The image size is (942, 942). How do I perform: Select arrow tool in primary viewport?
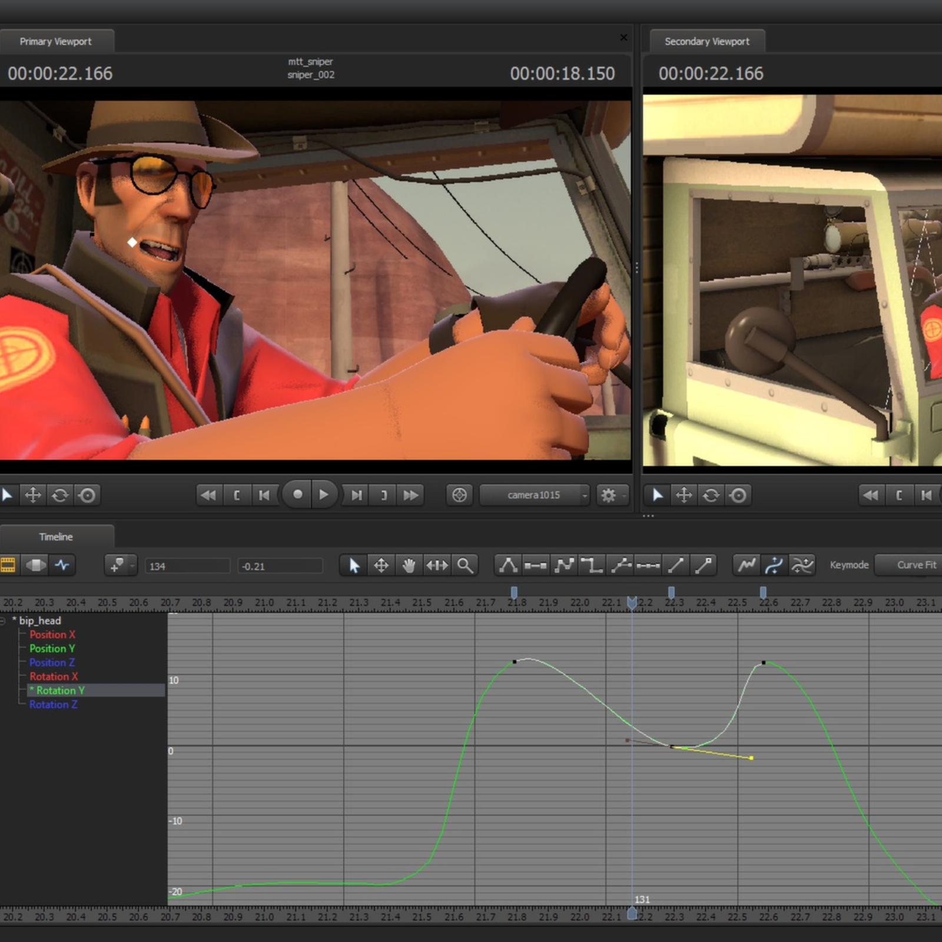(7, 495)
